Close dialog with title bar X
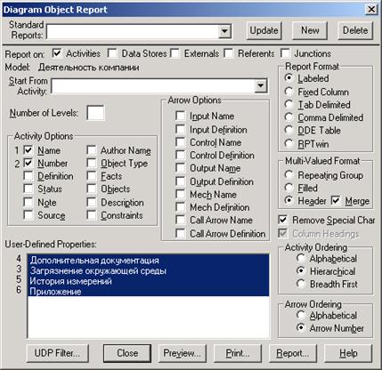 pyautogui.click(x=371, y=10)
